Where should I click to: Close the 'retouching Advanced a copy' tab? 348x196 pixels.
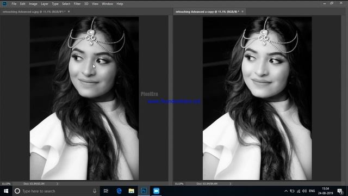click(243, 11)
